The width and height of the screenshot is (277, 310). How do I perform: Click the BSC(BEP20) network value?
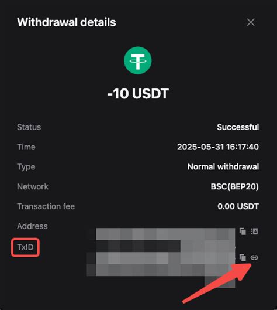click(x=234, y=186)
